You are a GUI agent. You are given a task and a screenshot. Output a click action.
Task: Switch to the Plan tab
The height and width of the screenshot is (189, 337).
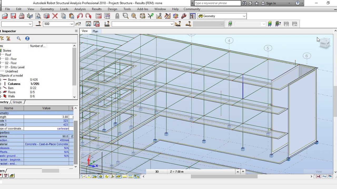coord(95,31)
